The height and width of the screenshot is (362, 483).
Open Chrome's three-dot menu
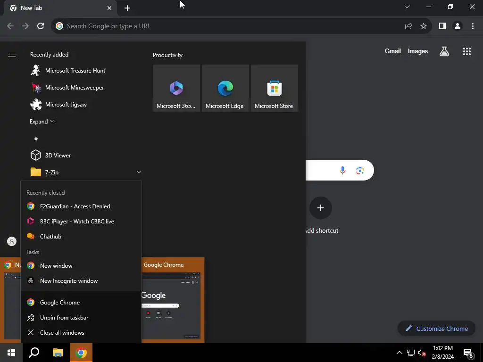[x=473, y=26]
